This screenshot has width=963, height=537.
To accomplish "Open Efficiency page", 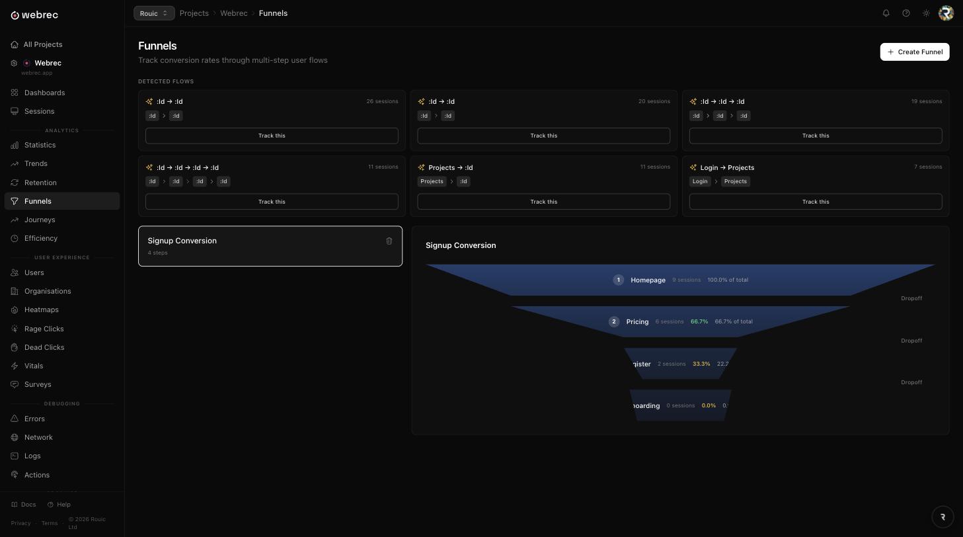I will 62,238.
